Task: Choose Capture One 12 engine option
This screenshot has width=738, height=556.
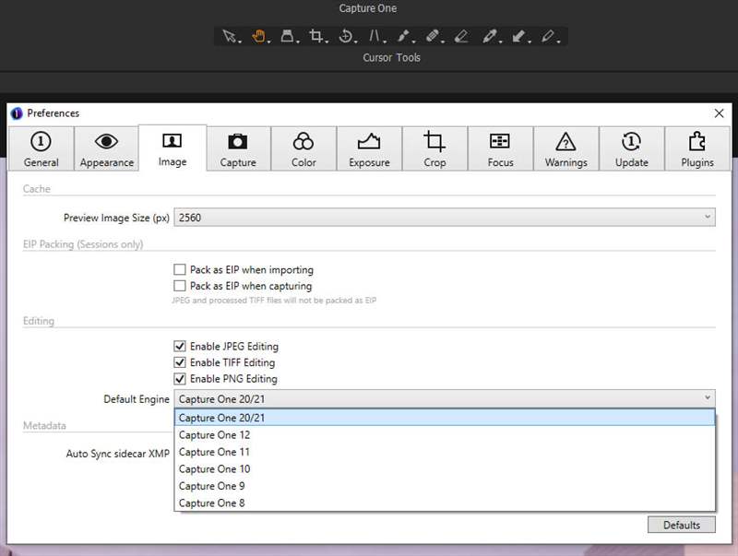Action: [445, 435]
